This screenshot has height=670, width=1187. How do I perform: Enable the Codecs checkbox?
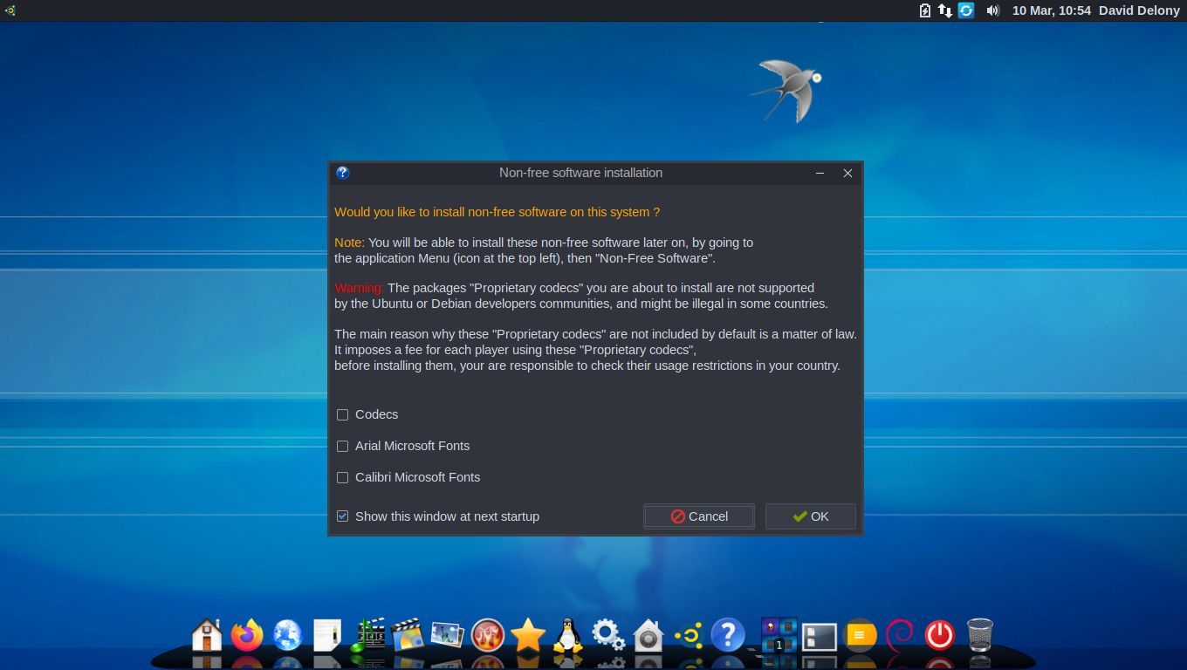click(342, 414)
